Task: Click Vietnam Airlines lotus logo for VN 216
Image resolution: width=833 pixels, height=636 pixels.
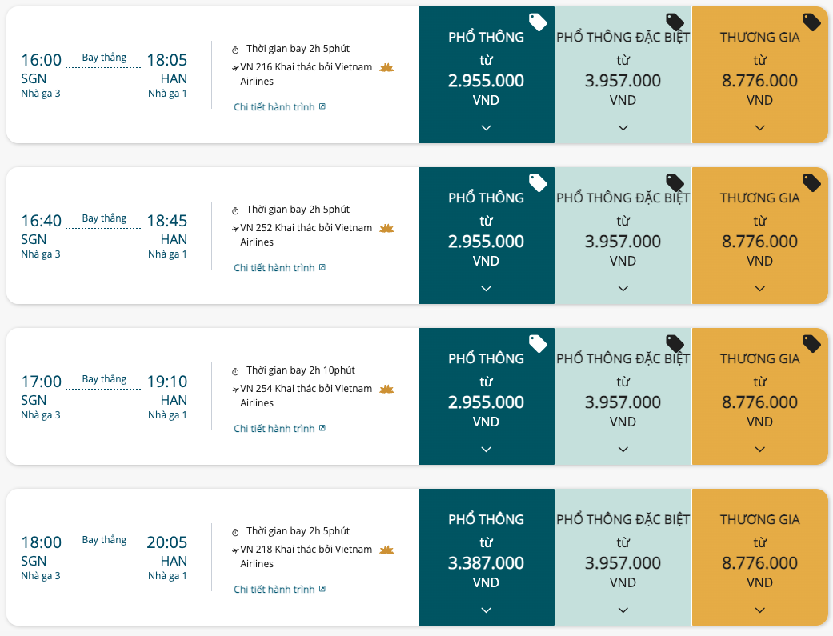Action: (x=386, y=67)
